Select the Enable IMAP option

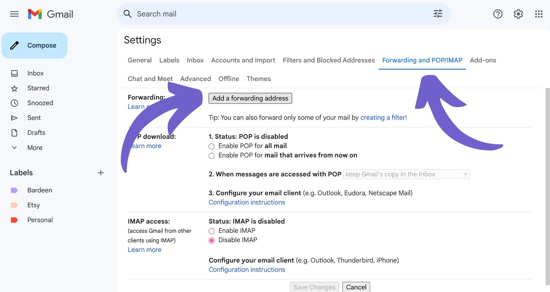212,231
